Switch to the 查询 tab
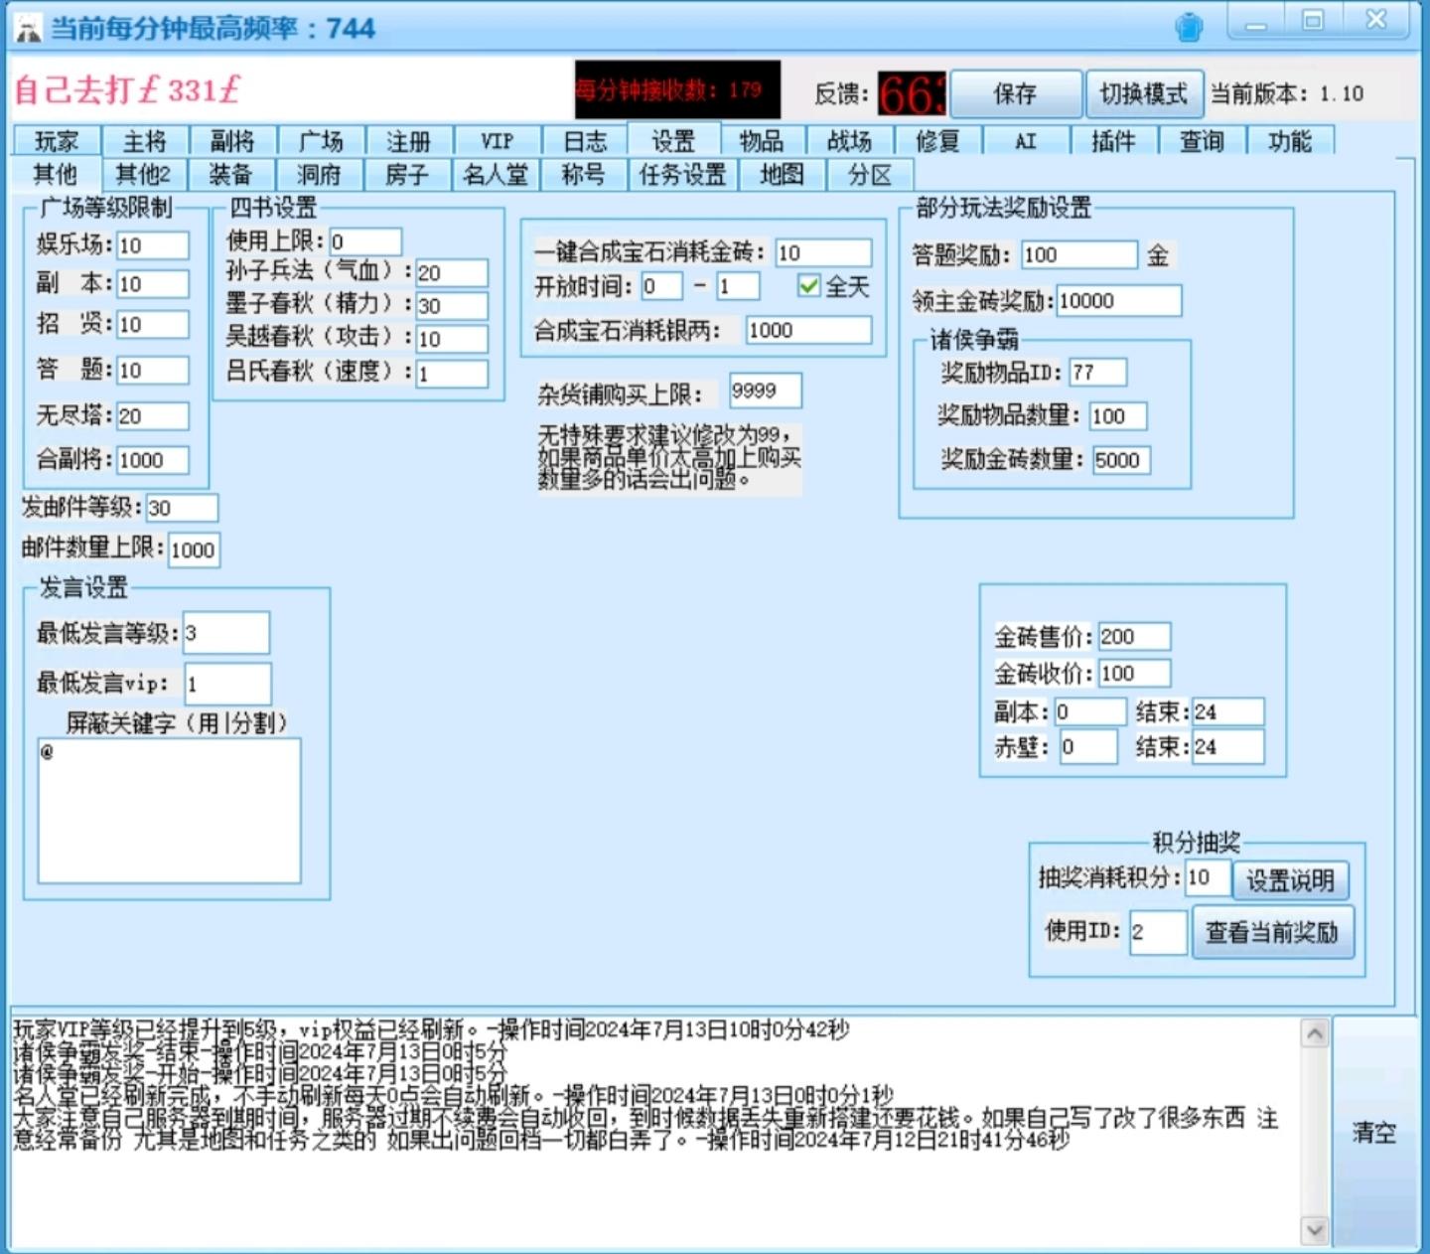The height and width of the screenshot is (1254, 1430). pos(1202,141)
